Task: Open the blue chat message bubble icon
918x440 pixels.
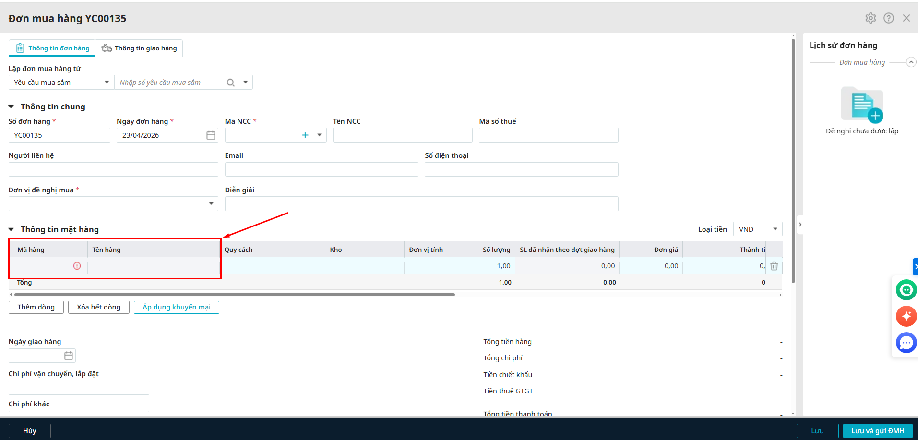Action: [906, 343]
